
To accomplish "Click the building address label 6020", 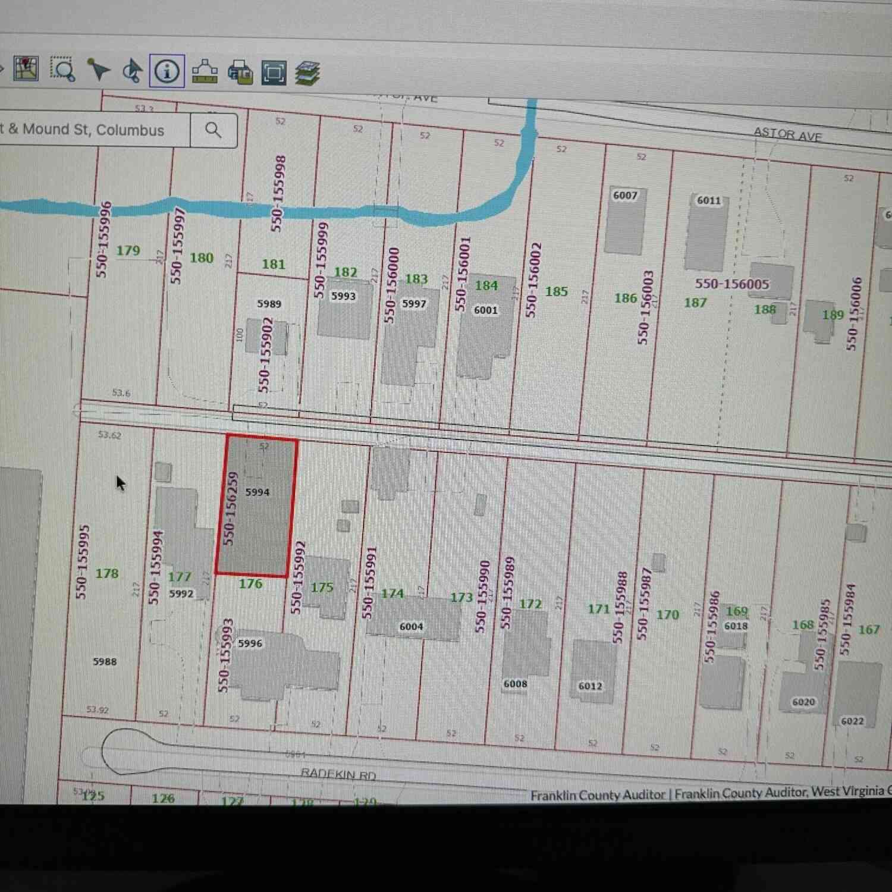I will pyautogui.click(x=803, y=702).
